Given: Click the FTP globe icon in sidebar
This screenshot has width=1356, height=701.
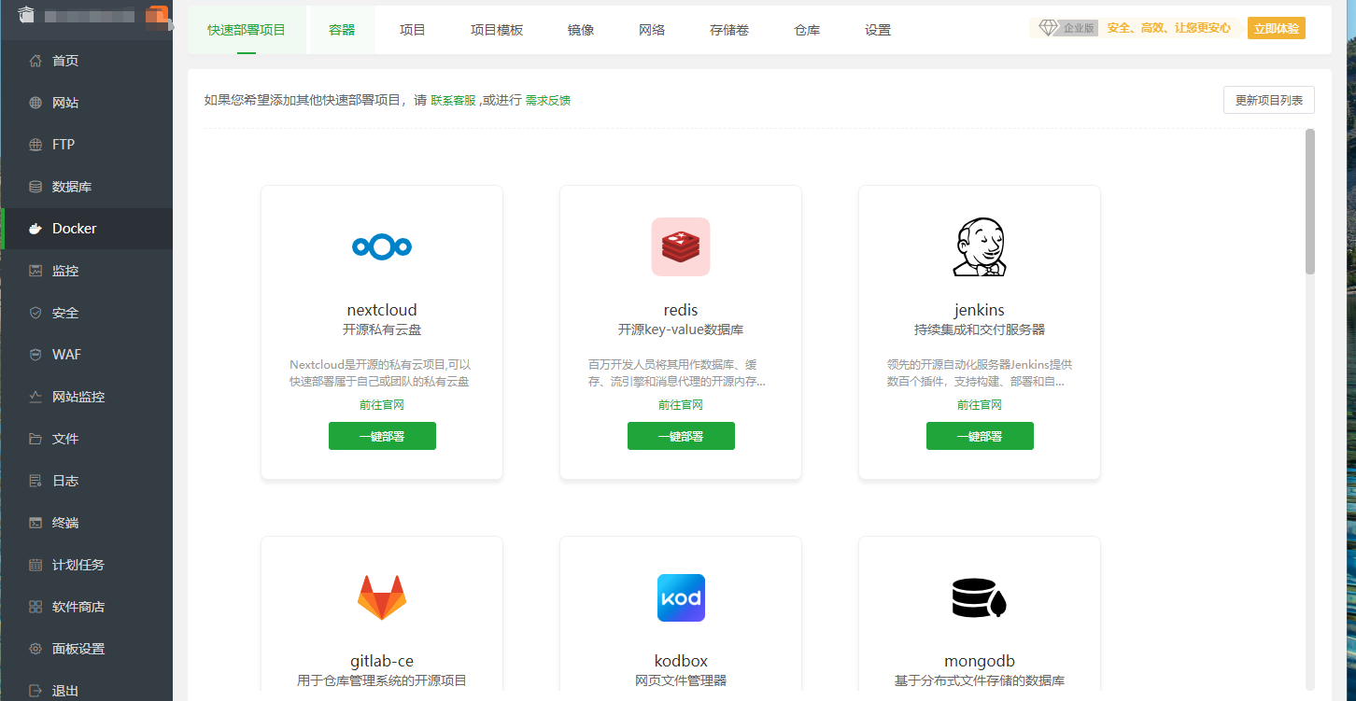Looking at the screenshot, I should (35, 145).
